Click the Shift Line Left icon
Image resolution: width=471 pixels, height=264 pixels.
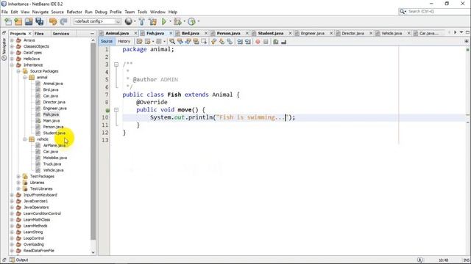pyautogui.click(x=240, y=42)
